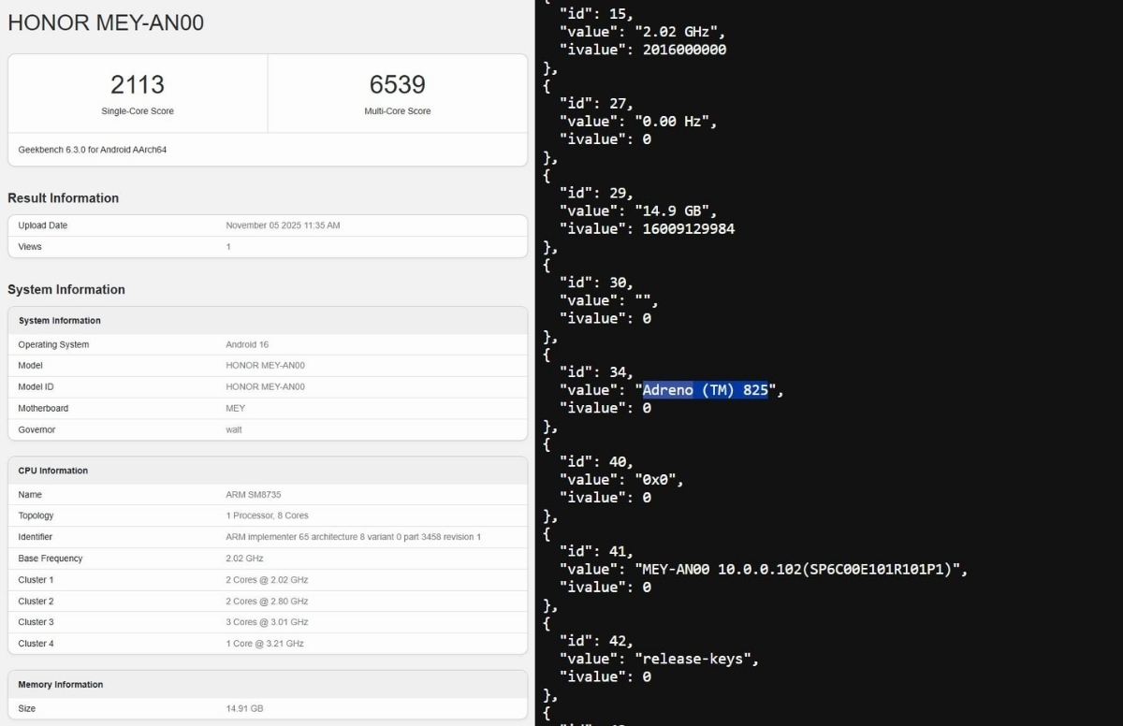Screen dimensions: 1123x726
Task: Click the JSON line "id": 34
Action: pos(596,372)
